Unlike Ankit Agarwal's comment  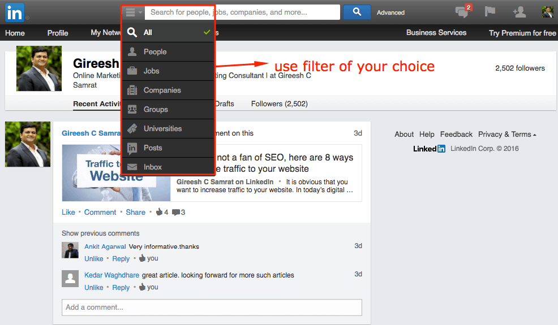click(x=94, y=259)
